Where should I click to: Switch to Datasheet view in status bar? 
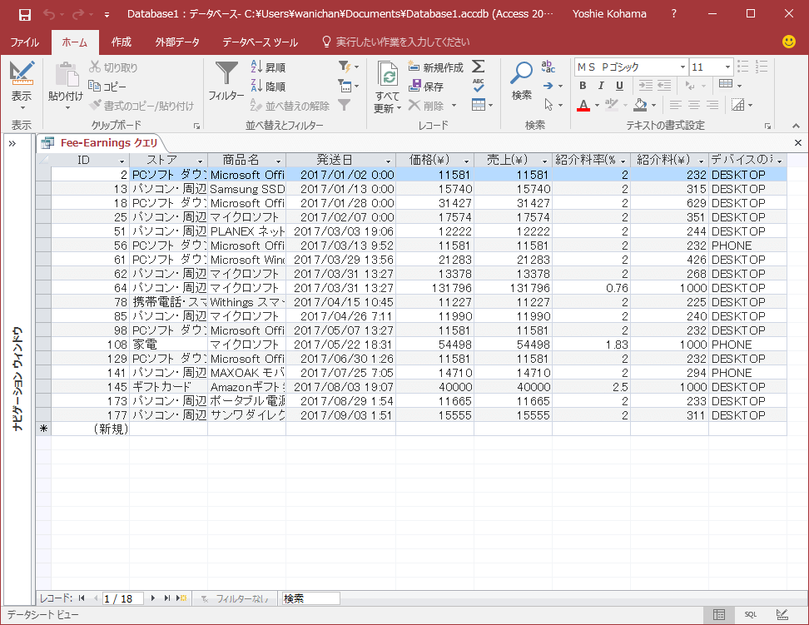[719, 615]
